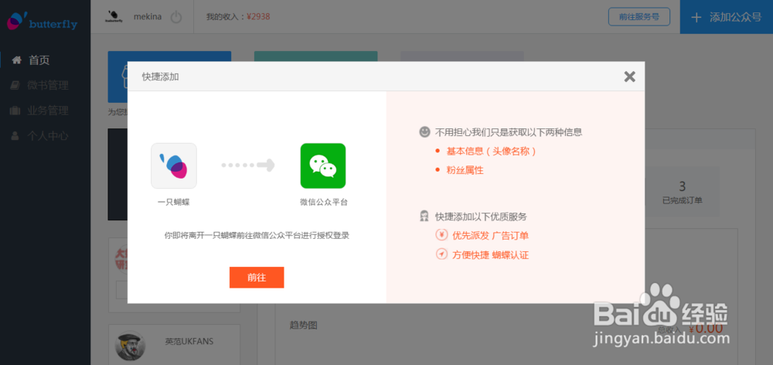Click the 已完成订单 count card
The width and height of the screenshot is (773, 365).
pos(683,193)
